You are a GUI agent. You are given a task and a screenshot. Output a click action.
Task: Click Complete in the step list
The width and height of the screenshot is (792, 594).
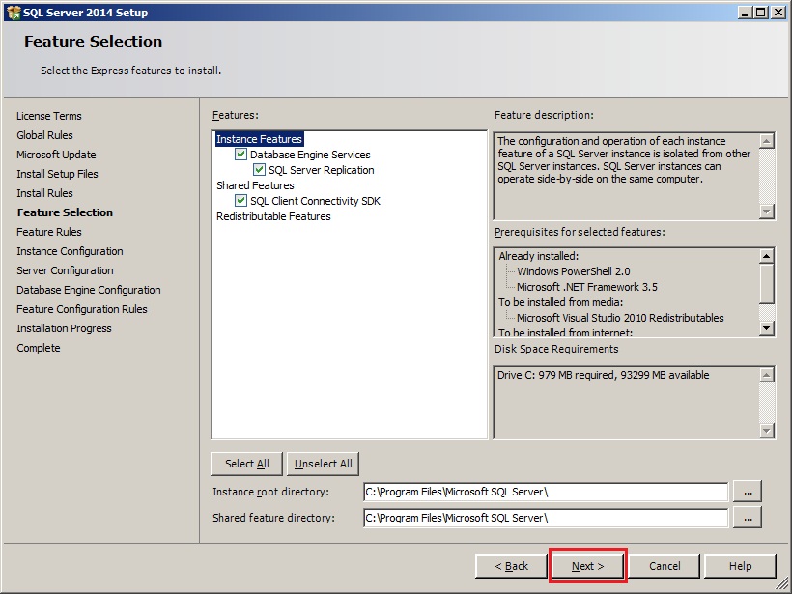click(x=39, y=348)
